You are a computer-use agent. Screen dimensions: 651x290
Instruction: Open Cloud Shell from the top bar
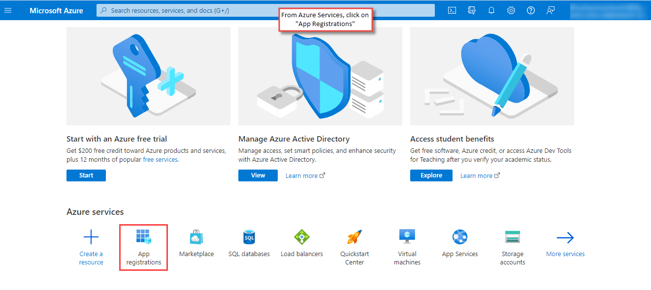(452, 10)
